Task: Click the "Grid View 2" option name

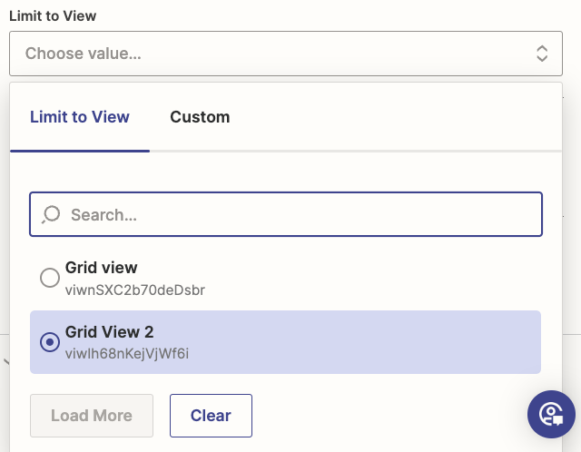Action: click(109, 332)
